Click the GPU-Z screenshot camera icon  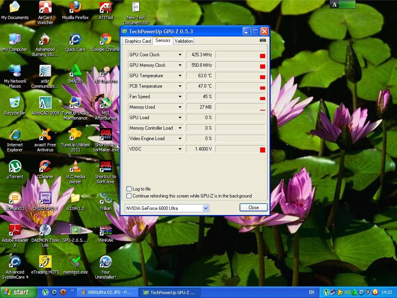263,40
